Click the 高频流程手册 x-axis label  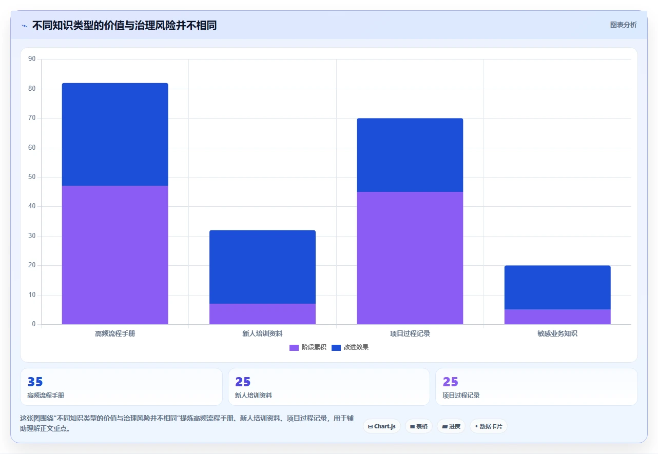pyautogui.click(x=115, y=333)
